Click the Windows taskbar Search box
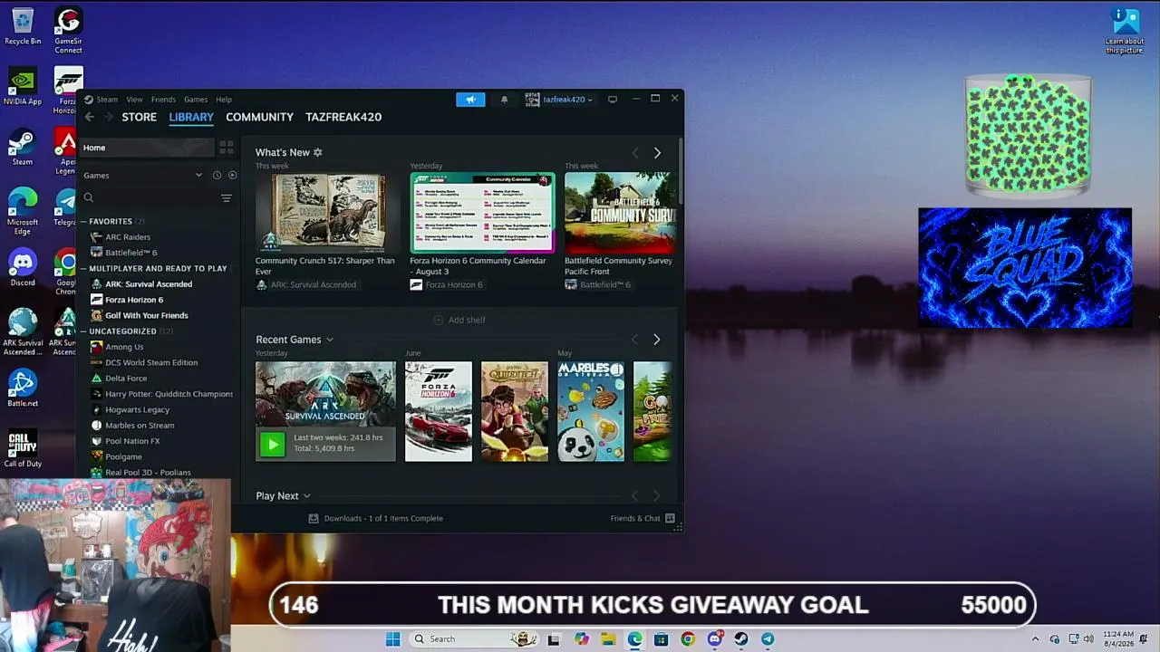1160x652 pixels. pos(473,639)
